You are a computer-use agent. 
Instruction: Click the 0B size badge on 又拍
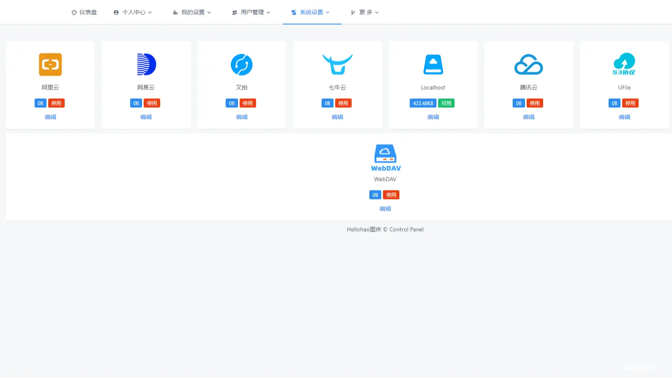[x=232, y=103]
